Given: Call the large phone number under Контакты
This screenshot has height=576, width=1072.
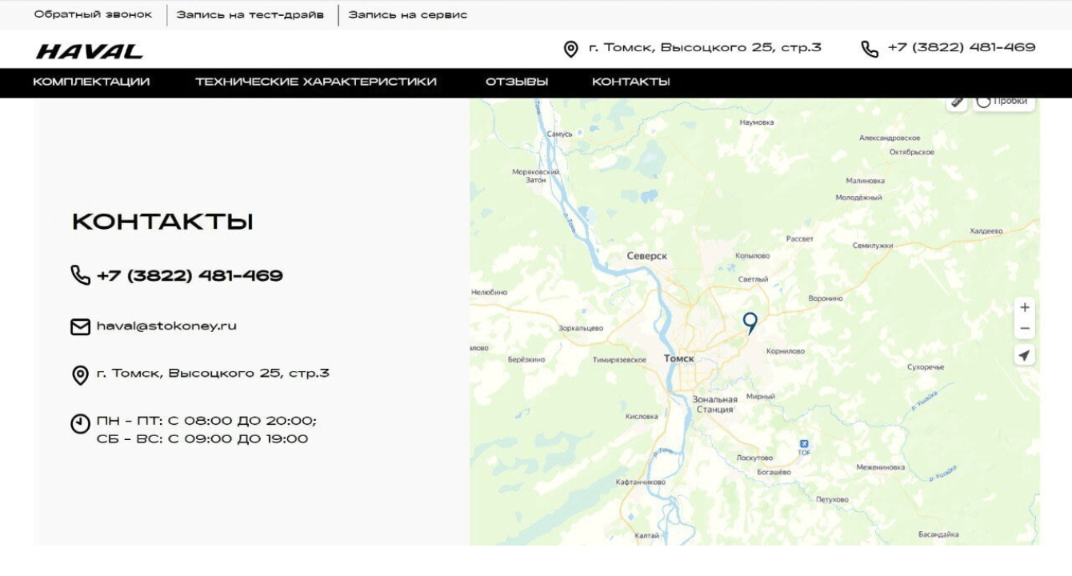Looking at the screenshot, I should point(190,276).
